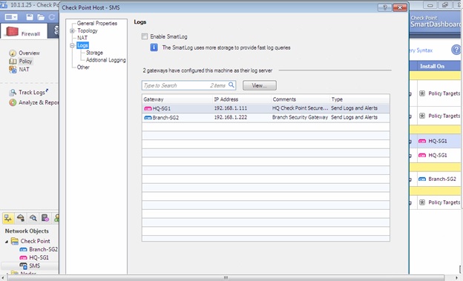Select HQ-SG1 row in gateways table

[x=266, y=108]
